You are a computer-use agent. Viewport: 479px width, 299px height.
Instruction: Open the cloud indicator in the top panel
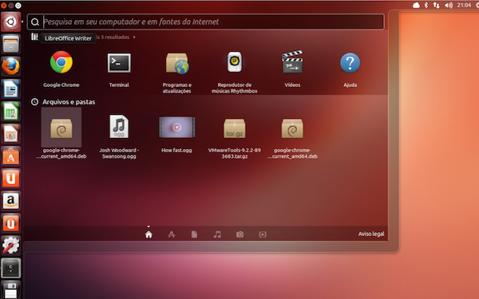416,6
